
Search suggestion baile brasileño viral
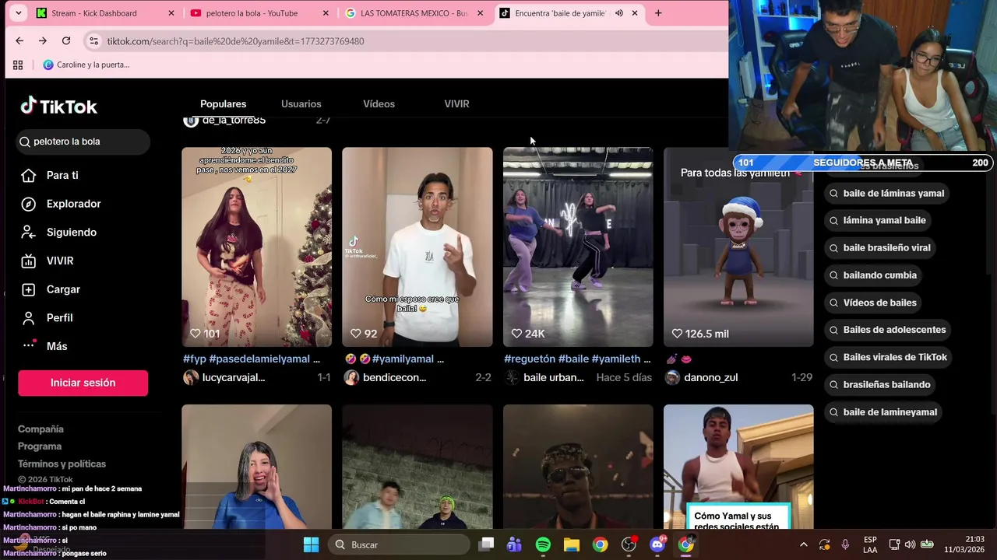pyautogui.click(x=879, y=247)
